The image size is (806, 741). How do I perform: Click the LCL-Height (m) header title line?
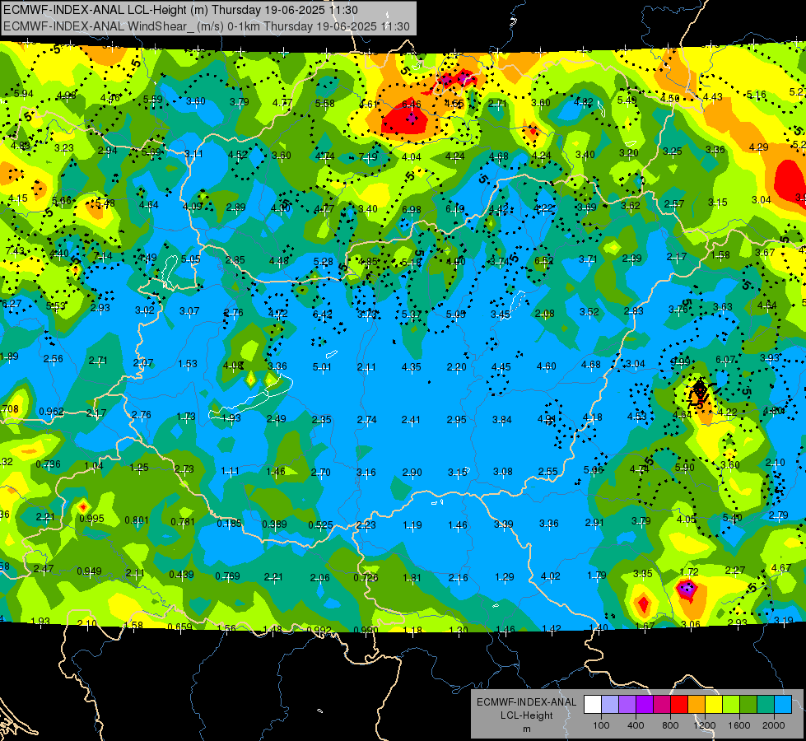tap(180, 10)
